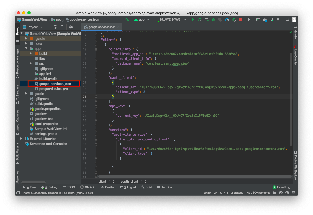
Task: Select build.gradle under app folder
Action: 48,79
